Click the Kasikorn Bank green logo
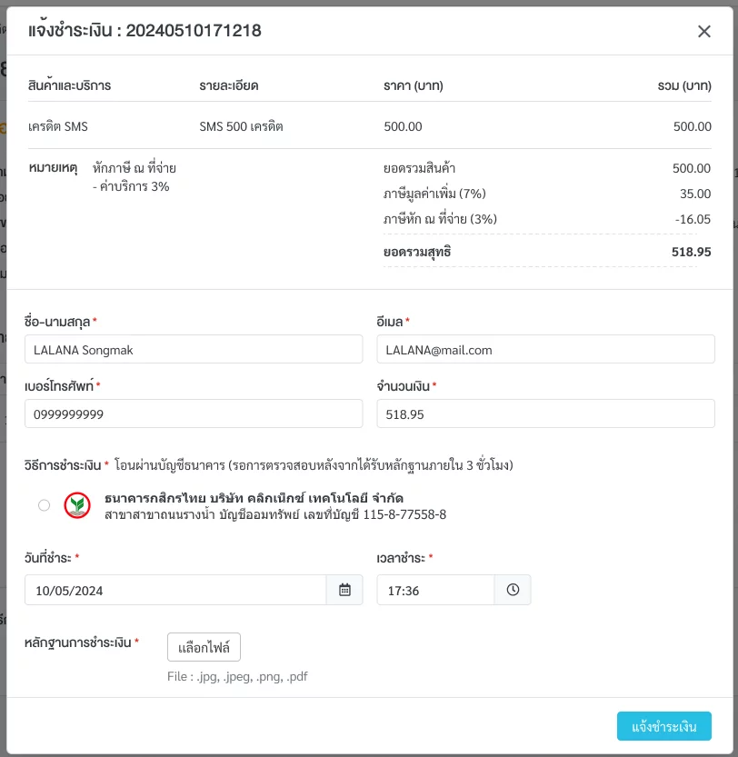The image size is (738, 757). (77, 505)
